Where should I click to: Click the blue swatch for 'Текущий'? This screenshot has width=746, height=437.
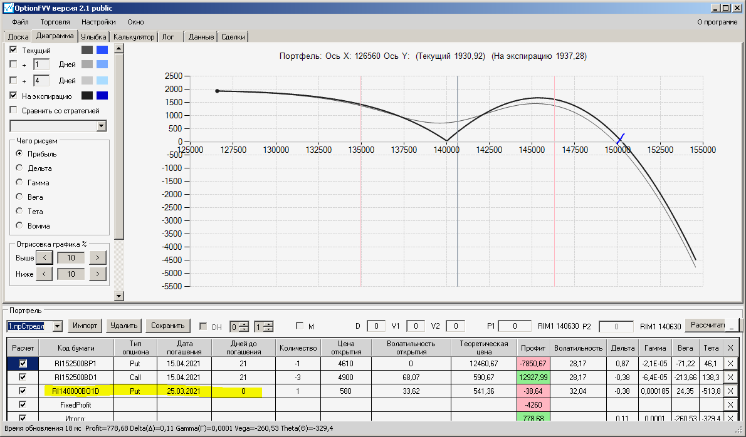(x=102, y=50)
